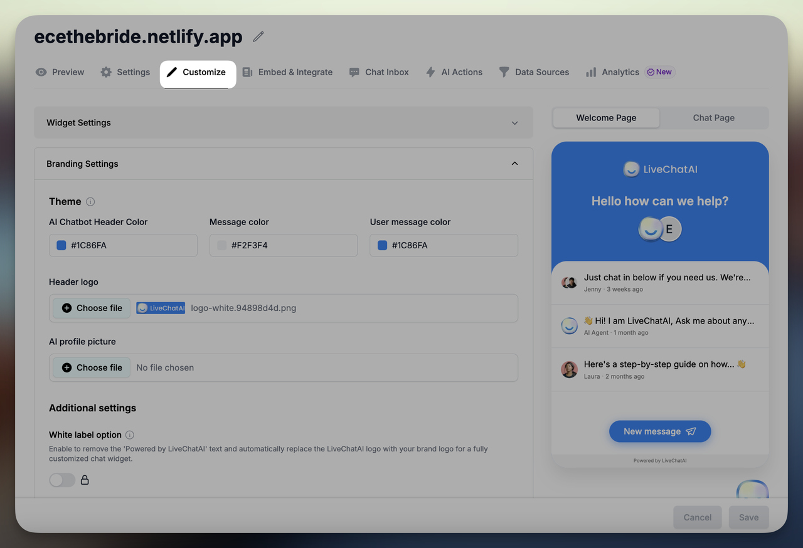
Task: Click the AI Chatbot Header Color hex field
Action: click(123, 245)
